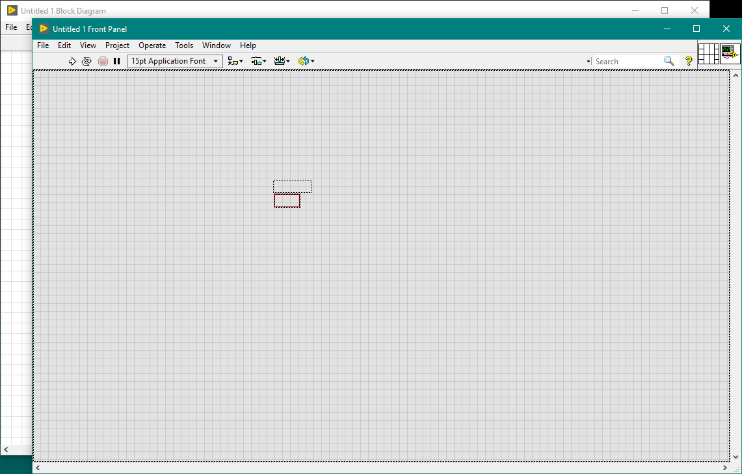The image size is (742, 474).
Task: Select the red dashed control on the panel
Action: coord(287,201)
